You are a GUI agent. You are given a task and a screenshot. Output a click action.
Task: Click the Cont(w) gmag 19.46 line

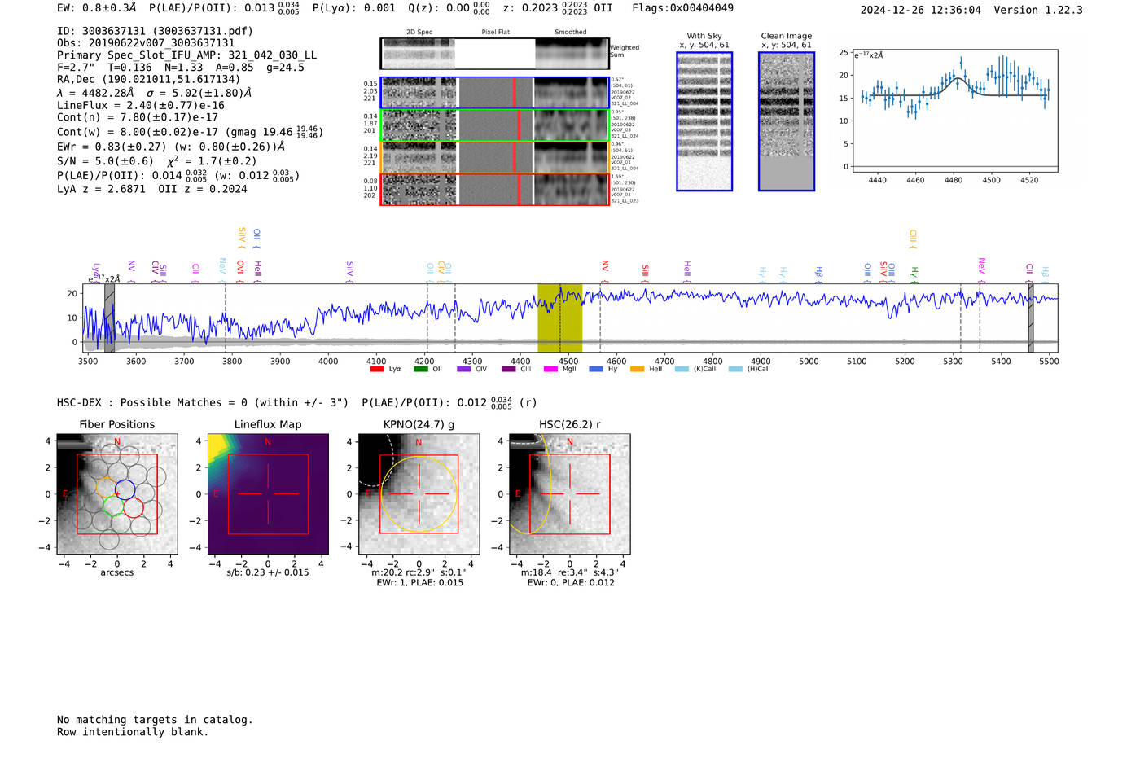[190, 131]
